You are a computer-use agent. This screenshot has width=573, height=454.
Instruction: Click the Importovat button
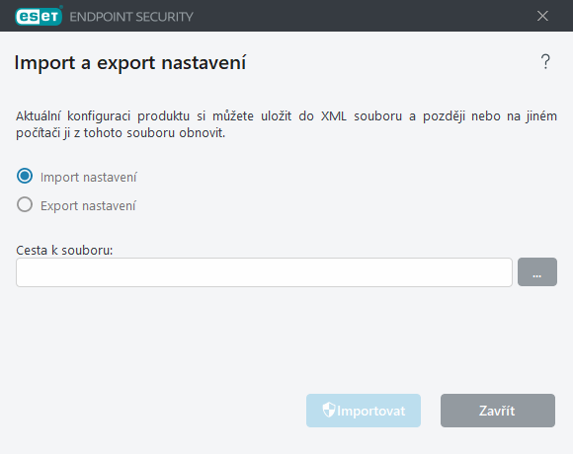(x=364, y=411)
